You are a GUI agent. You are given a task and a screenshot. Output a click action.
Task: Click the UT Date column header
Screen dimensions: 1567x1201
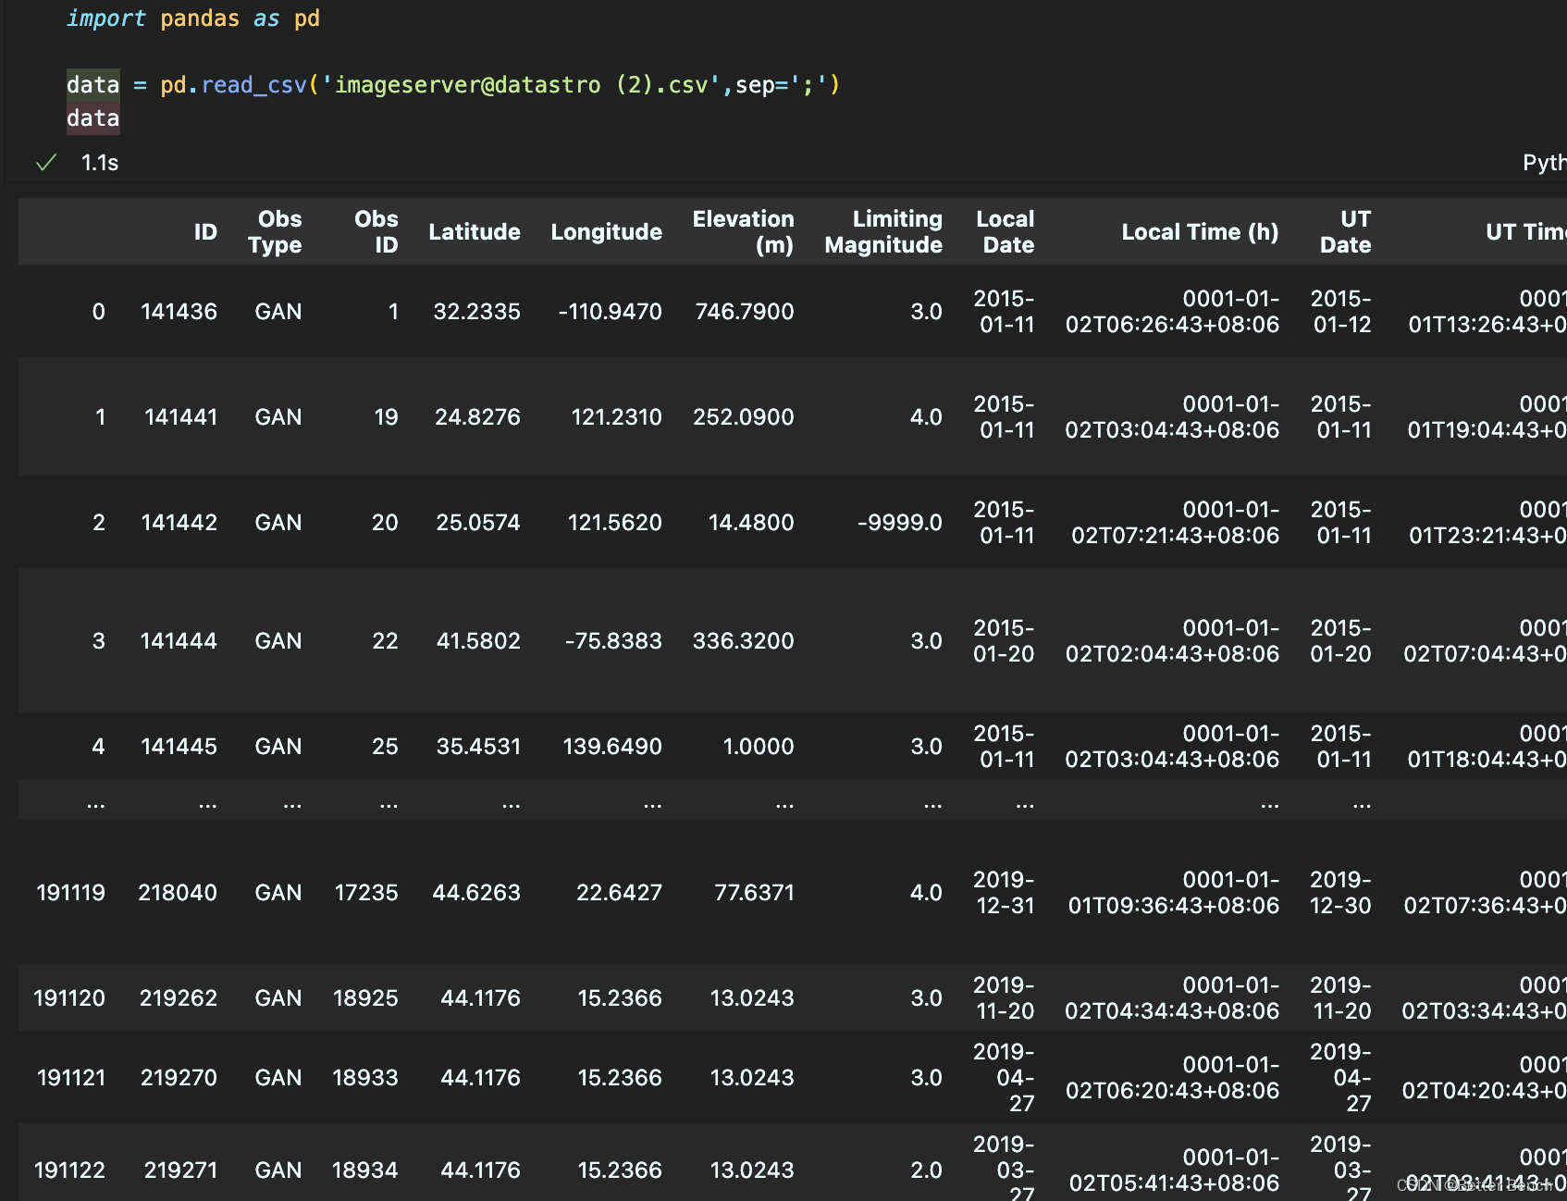[x=1346, y=232]
